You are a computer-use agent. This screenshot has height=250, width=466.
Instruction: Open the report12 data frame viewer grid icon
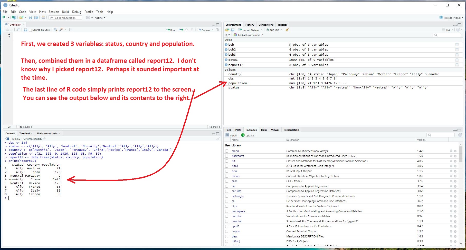pos(457,65)
